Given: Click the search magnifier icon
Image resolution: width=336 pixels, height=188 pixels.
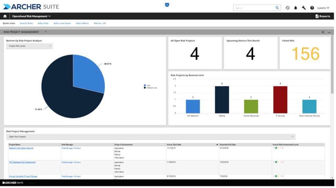Looking at the screenshot, I should click(x=277, y=8).
